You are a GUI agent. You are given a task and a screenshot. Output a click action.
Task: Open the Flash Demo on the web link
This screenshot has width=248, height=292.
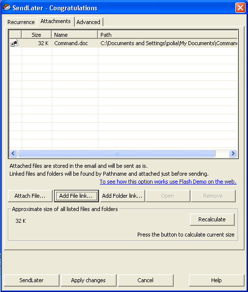point(168,182)
